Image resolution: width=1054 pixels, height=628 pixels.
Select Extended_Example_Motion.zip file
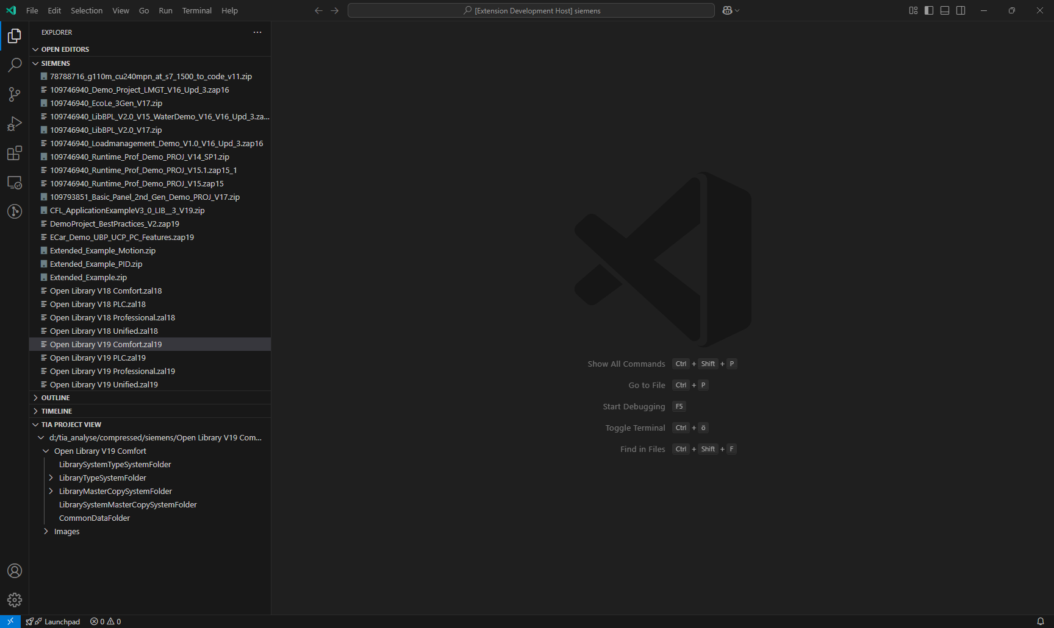150,250
